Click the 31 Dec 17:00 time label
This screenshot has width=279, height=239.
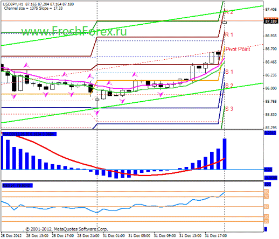click(x=216, y=236)
